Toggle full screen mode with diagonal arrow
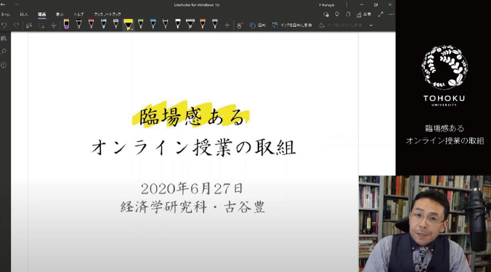491x272 pixels. (381, 14)
